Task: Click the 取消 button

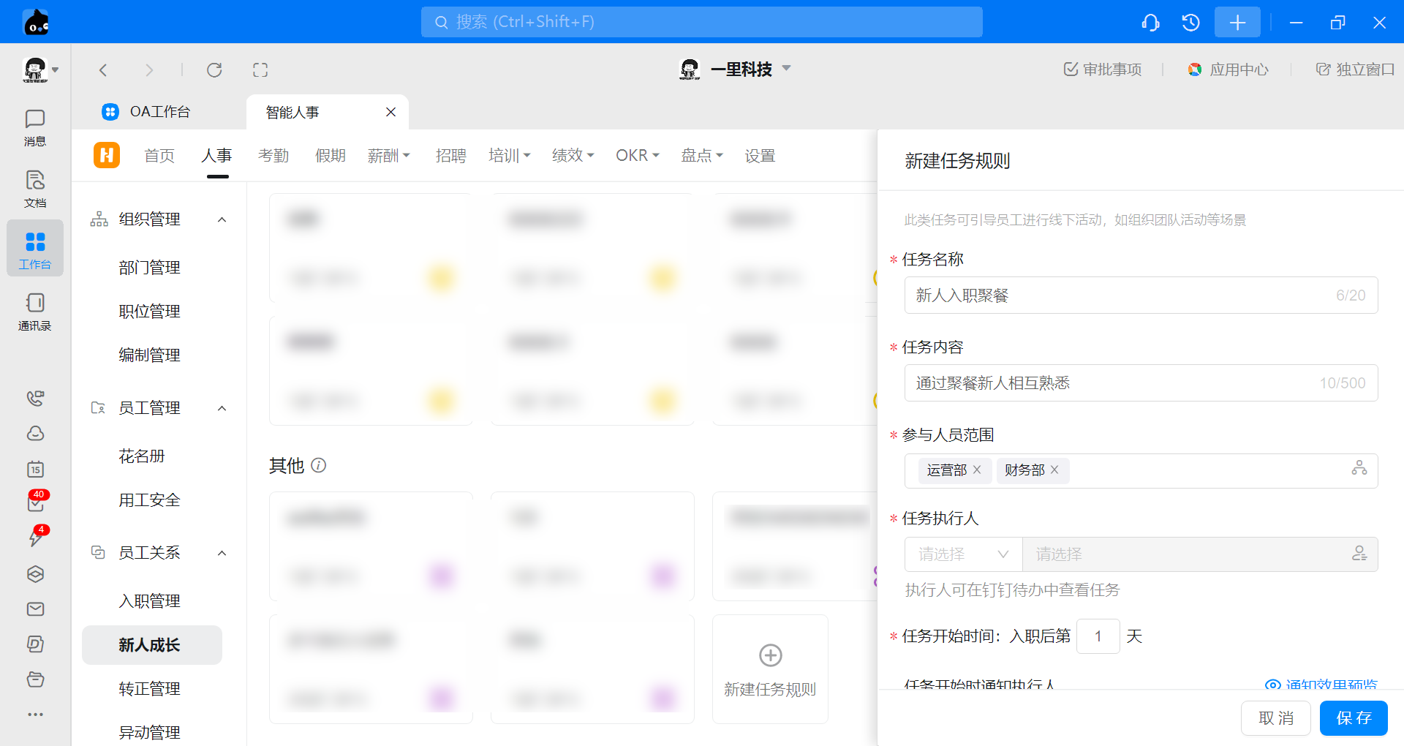Action: click(1276, 718)
